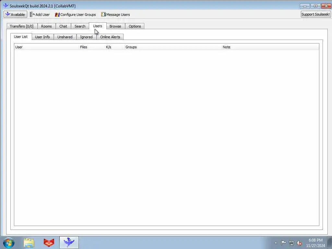Open the Ignored sub-tab
The image size is (332, 249).
(86, 37)
